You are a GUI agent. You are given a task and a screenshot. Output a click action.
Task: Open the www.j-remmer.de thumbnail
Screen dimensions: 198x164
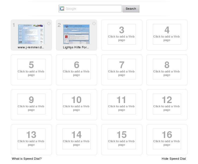click(31, 34)
